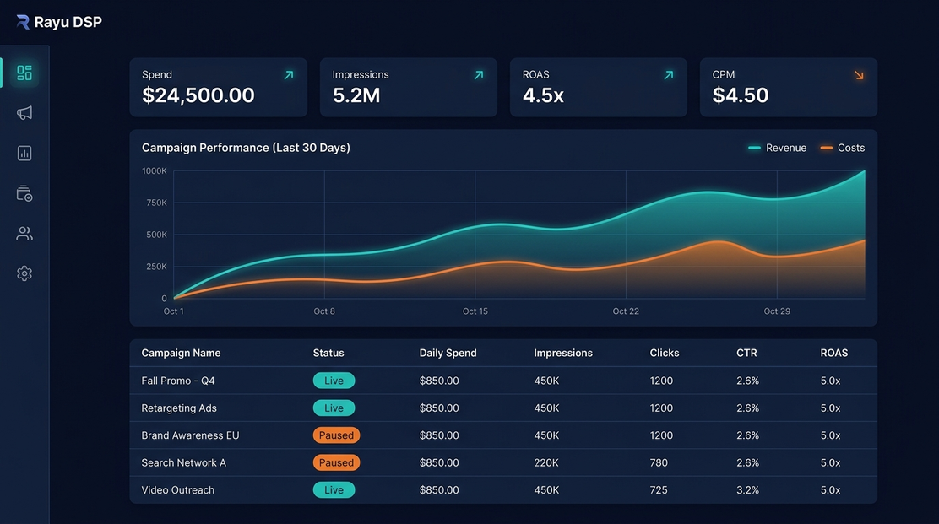Image resolution: width=939 pixels, height=524 pixels.
Task: Click 220K impressions for Search Network A
Action: (546, 462)
